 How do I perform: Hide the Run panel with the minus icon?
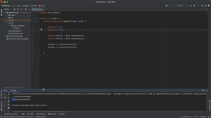(x=207, y=90)
